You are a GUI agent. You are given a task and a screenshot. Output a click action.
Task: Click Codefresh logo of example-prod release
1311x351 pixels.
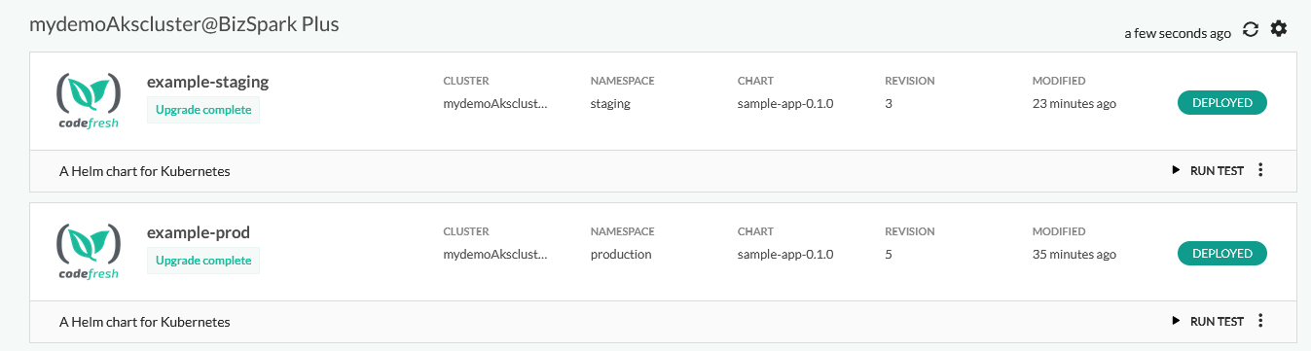point(89,252)
